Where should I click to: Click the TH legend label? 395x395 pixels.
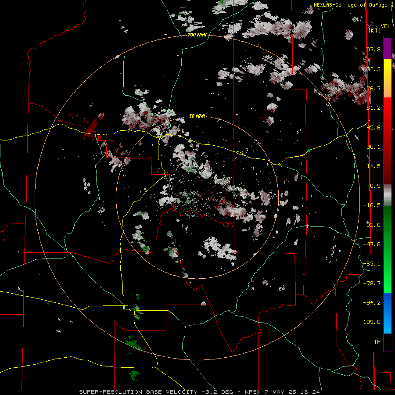click(x=377, y=342)
